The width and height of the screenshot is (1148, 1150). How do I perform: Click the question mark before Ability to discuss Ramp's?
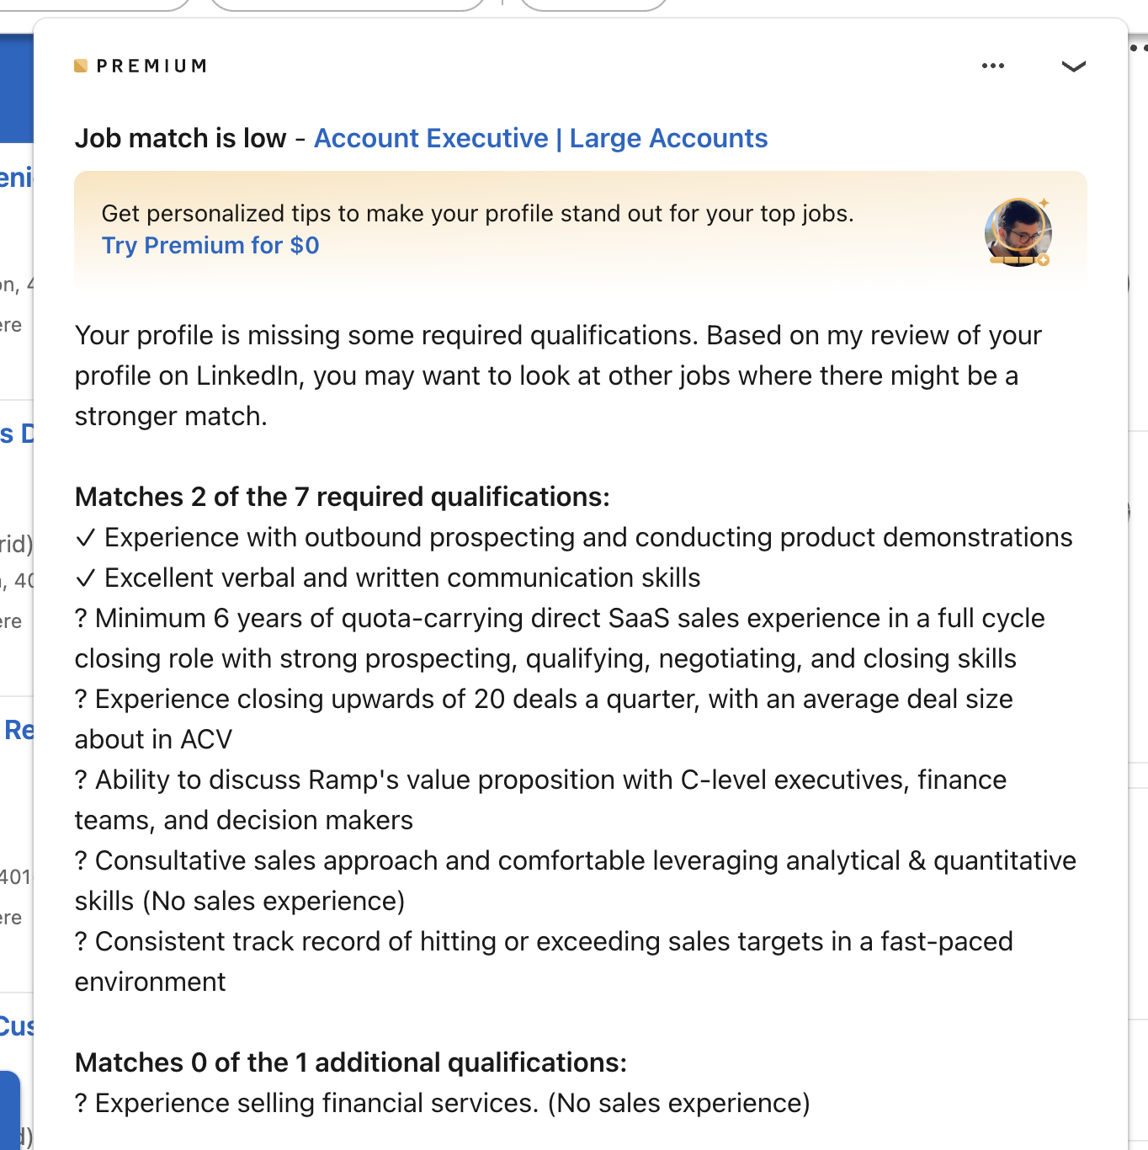81,780
